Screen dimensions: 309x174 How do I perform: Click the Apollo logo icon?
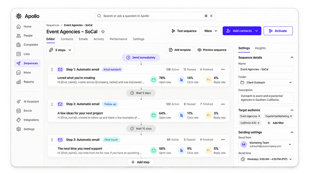click(x=19, y=16)
